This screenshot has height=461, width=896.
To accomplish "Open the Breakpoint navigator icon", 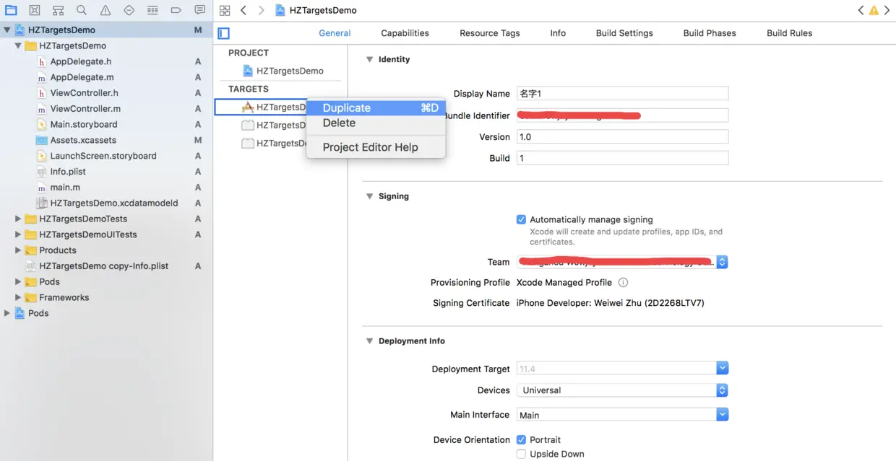I will click(176, 10).
